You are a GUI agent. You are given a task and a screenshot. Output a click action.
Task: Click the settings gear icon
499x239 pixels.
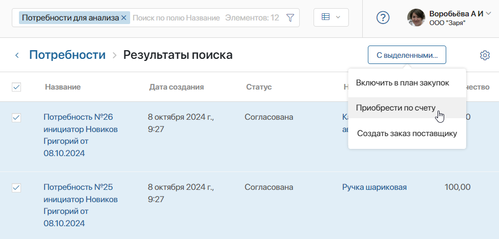tap(485, 55)
